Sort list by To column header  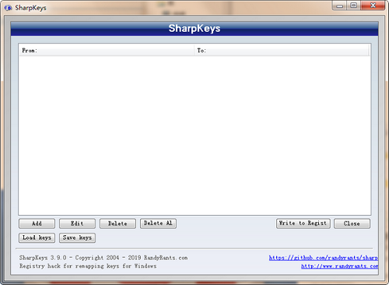pos(282,51)
